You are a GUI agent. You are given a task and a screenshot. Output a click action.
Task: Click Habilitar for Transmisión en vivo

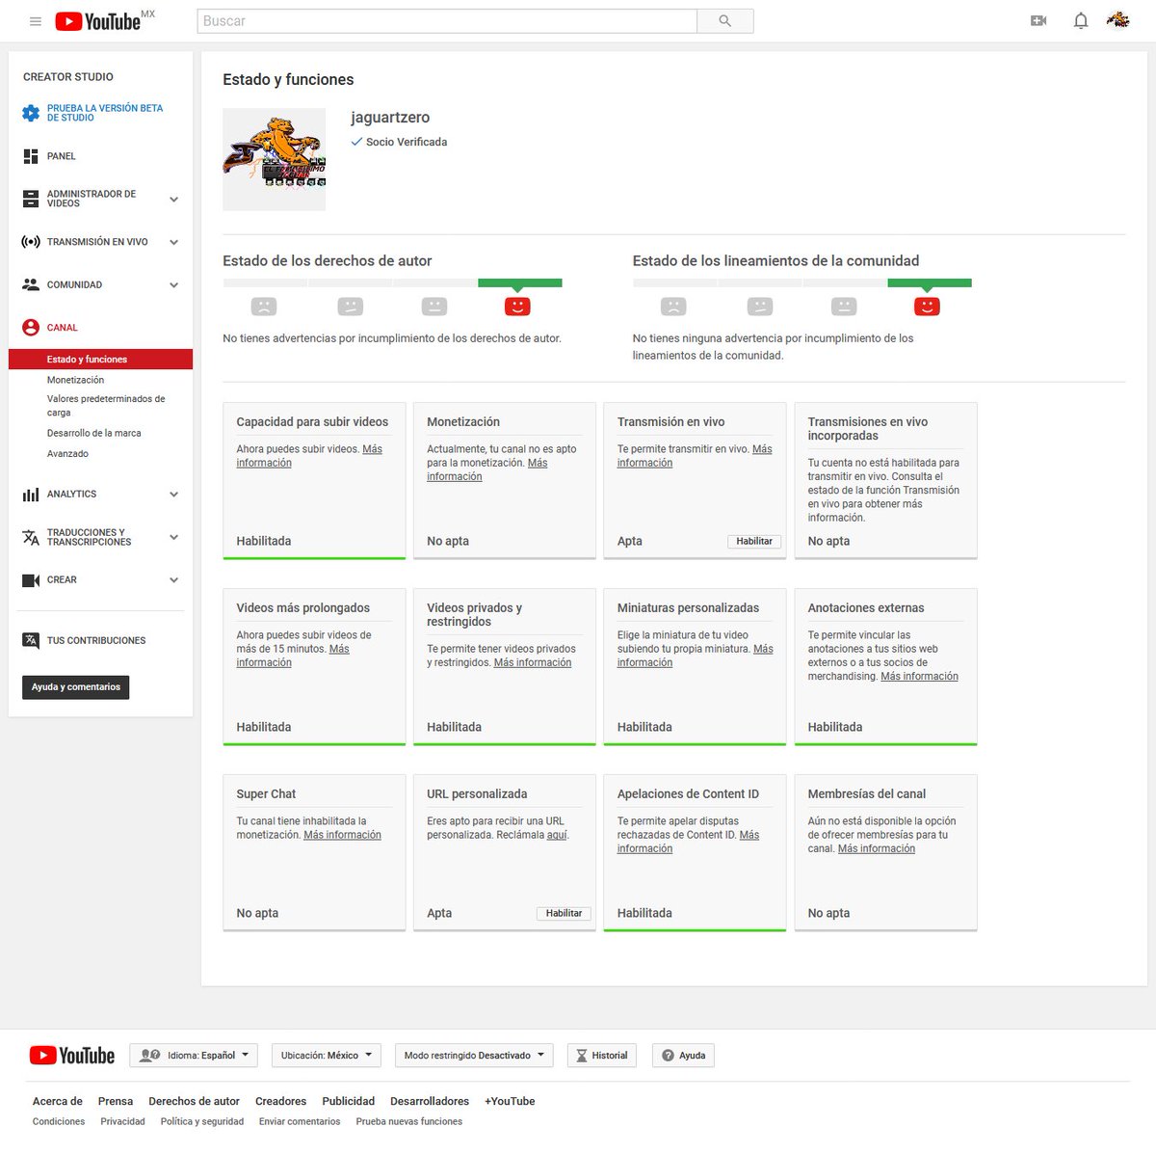pos(754,541)
